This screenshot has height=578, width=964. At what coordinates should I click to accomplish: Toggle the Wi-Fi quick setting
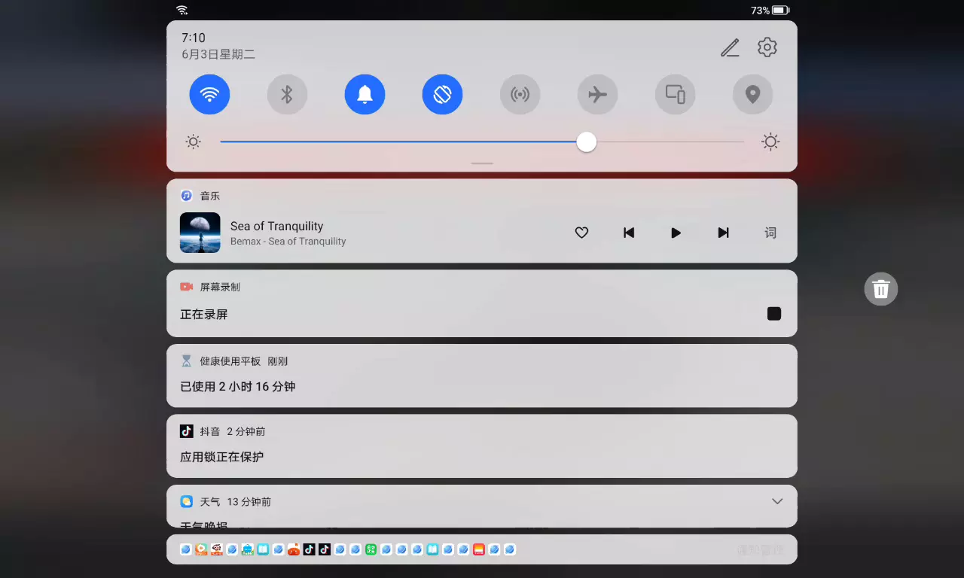(209, 95)
